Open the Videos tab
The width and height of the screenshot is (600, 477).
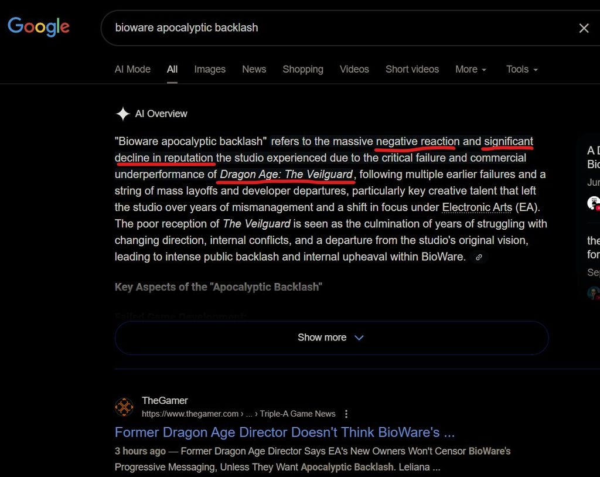click(354, 69)
